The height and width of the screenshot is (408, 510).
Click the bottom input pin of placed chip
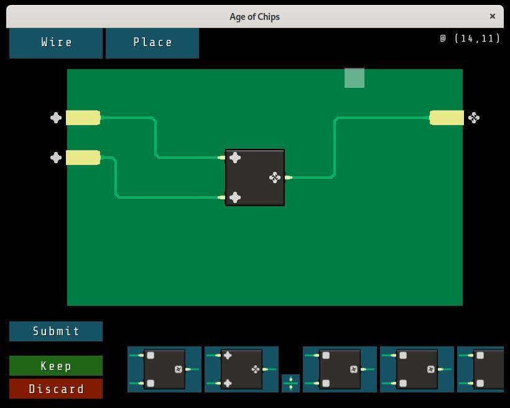235,197
